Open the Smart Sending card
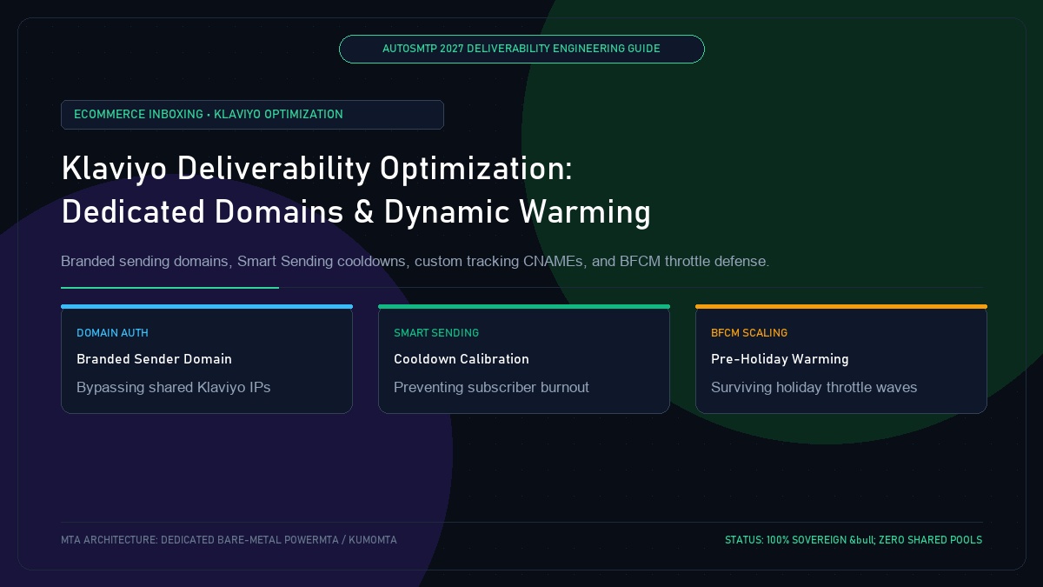 524,359
